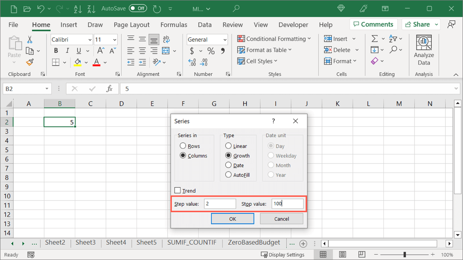Open the ZeroBasedBudget sheet tab
The width and height of the screenshot is (463, 260).
[x=254, y=243]
